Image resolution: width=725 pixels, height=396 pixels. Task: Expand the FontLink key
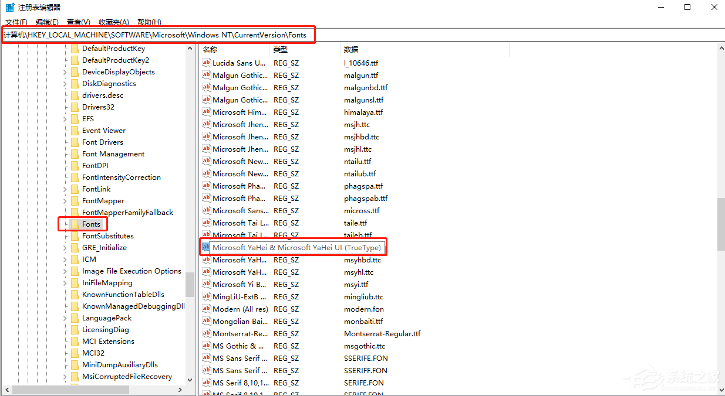(64, 189)
